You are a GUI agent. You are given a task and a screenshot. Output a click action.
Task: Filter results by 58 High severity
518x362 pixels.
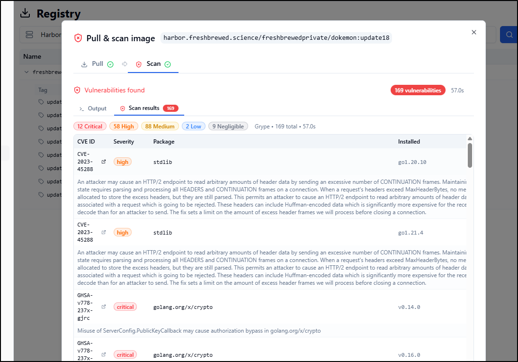click(x=124, y=127)
